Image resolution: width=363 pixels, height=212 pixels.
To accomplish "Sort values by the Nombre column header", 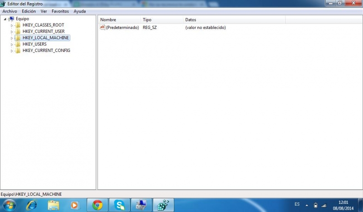I will (119, 20).
